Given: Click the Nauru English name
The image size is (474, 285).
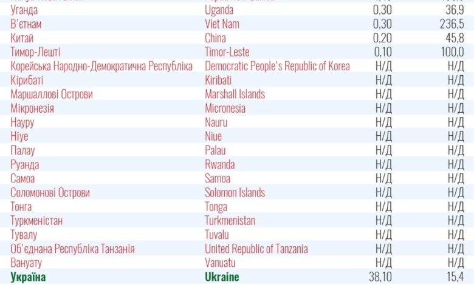Looking at the screenshot, I should (x=216, y=122).
